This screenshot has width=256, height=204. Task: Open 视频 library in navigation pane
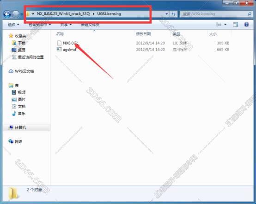[22, 92]
